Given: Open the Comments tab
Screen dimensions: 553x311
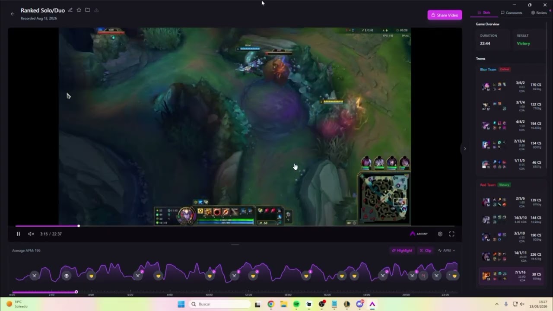Looking at the screenshot, I should 512,13.
